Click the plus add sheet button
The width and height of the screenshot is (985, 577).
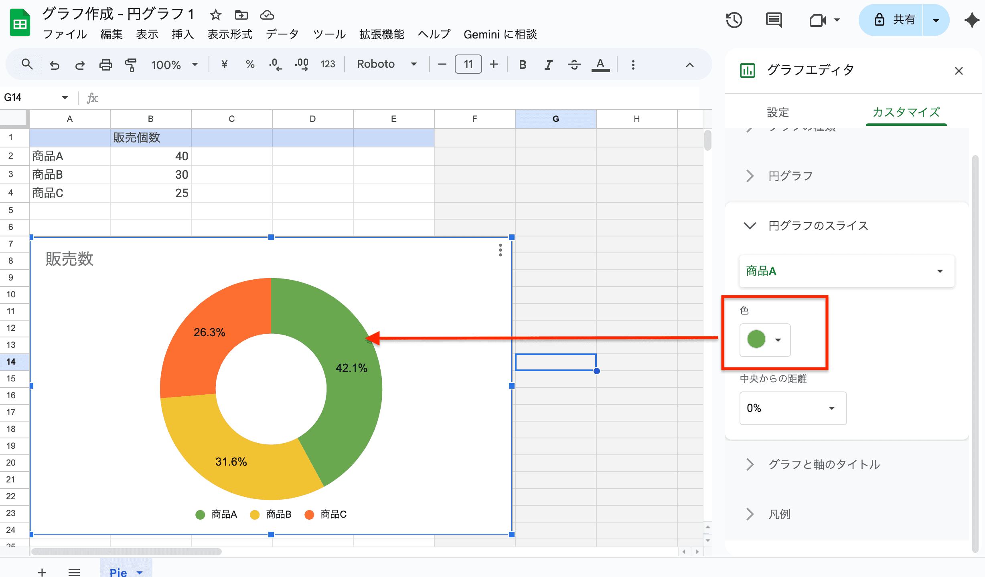pyautogui.click(x=42, y=572)
